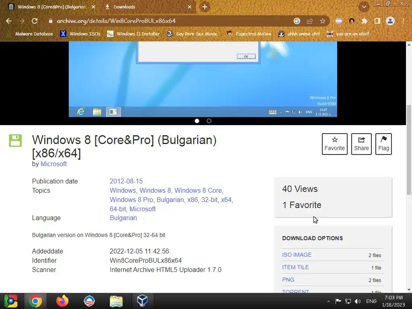Click the network tray icon
Image resolution: width=412 pixels, height=309 pixels.
[348, 301]
